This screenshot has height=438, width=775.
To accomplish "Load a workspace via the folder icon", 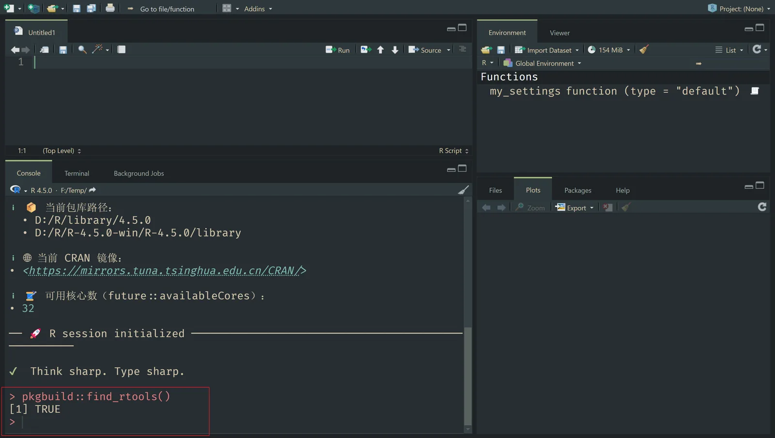I will 486,50.
